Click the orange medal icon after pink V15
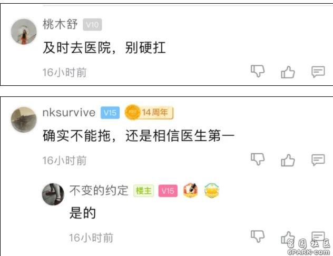333x256 pixels. [190, 190]
